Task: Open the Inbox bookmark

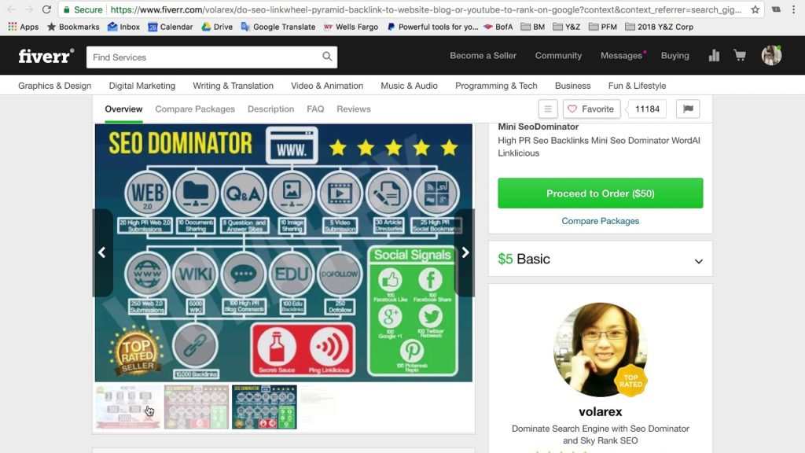Action: pyautogui.click(x=123, y=27)
